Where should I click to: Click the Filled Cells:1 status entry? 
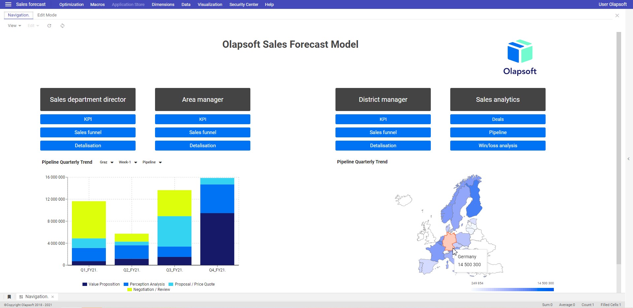(611, 305)
